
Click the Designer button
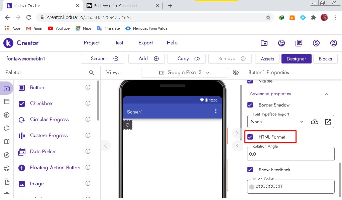[x=297, y=59]
